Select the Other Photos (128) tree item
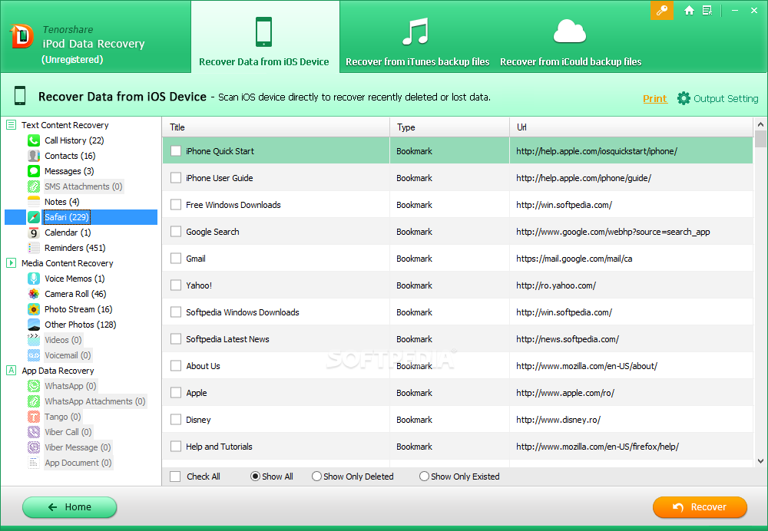 click(81, 325)
